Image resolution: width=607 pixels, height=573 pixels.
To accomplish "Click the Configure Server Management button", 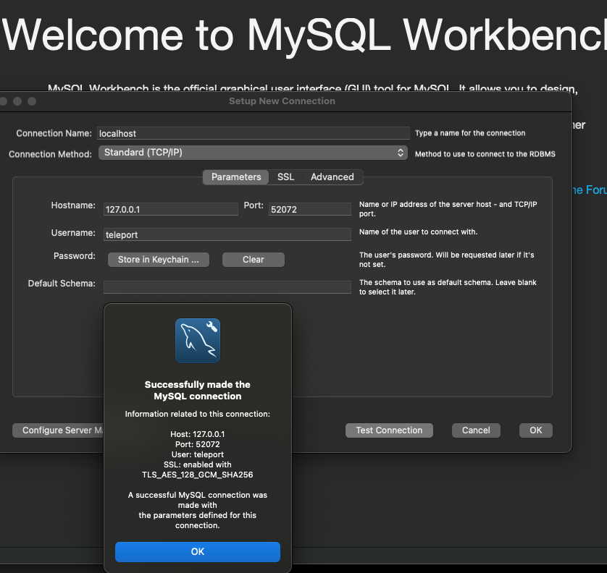I will coord(58,430).
